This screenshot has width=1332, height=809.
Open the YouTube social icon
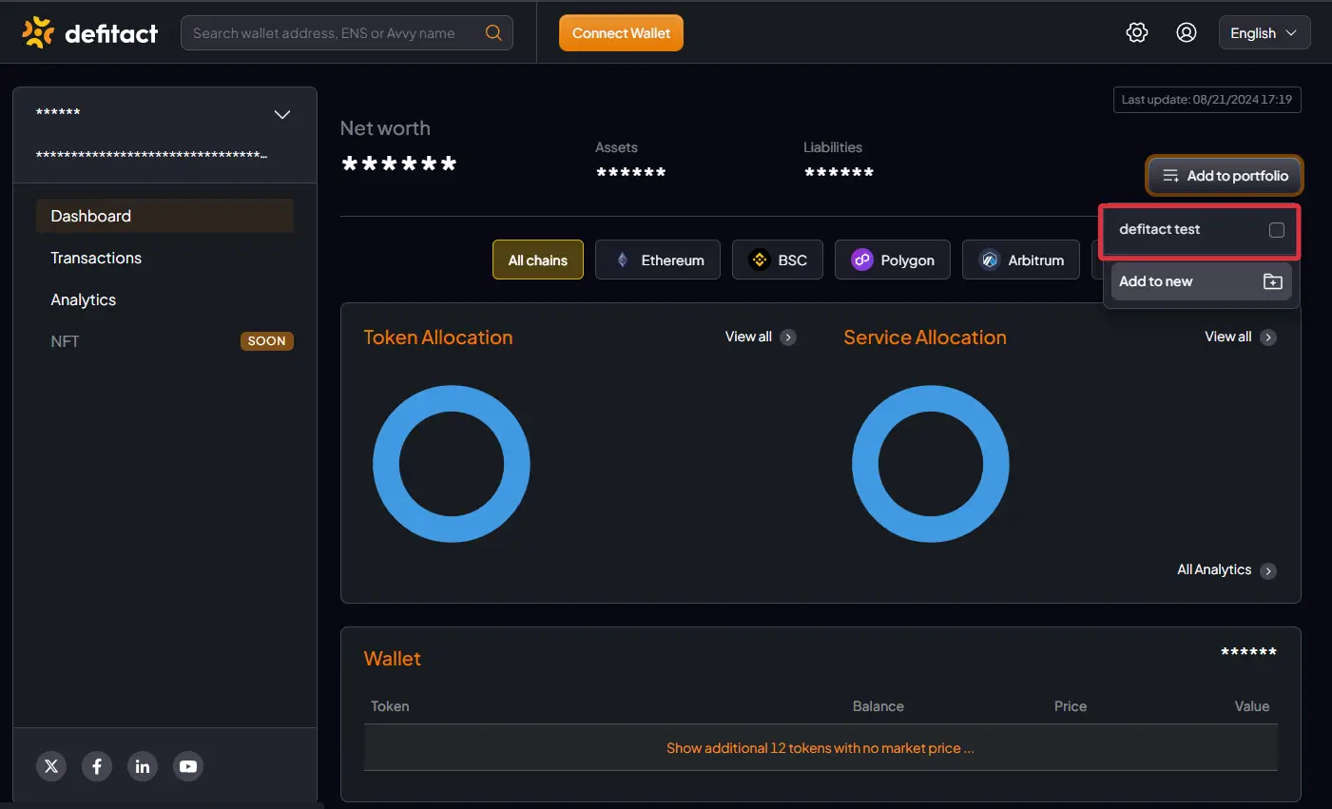click(188, 766)
